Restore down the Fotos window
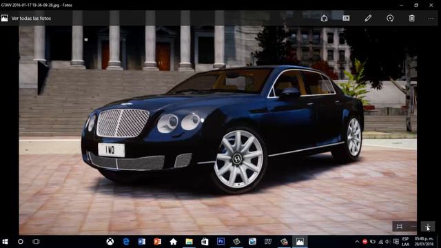The height and width of the screenshot is (248, 441). pyautogui.click(x=416, y=5)
